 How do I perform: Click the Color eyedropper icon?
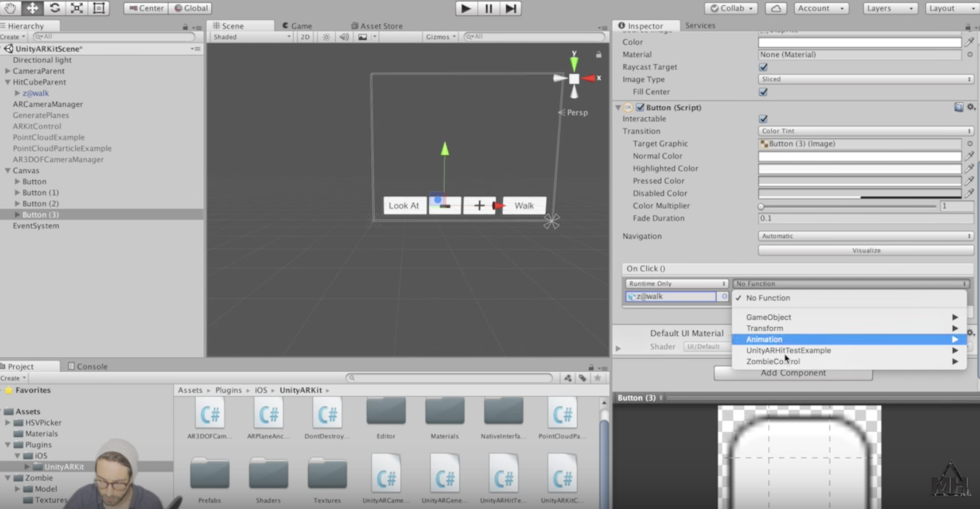(970, 42)
